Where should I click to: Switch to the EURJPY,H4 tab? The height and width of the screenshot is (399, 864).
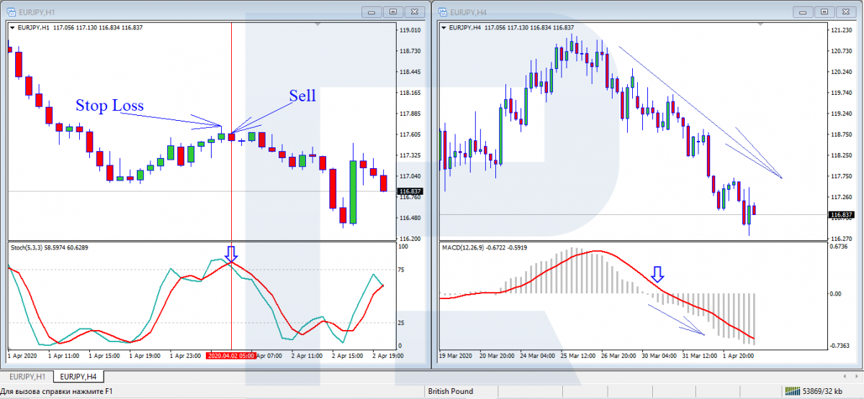(x=78, y=377)
